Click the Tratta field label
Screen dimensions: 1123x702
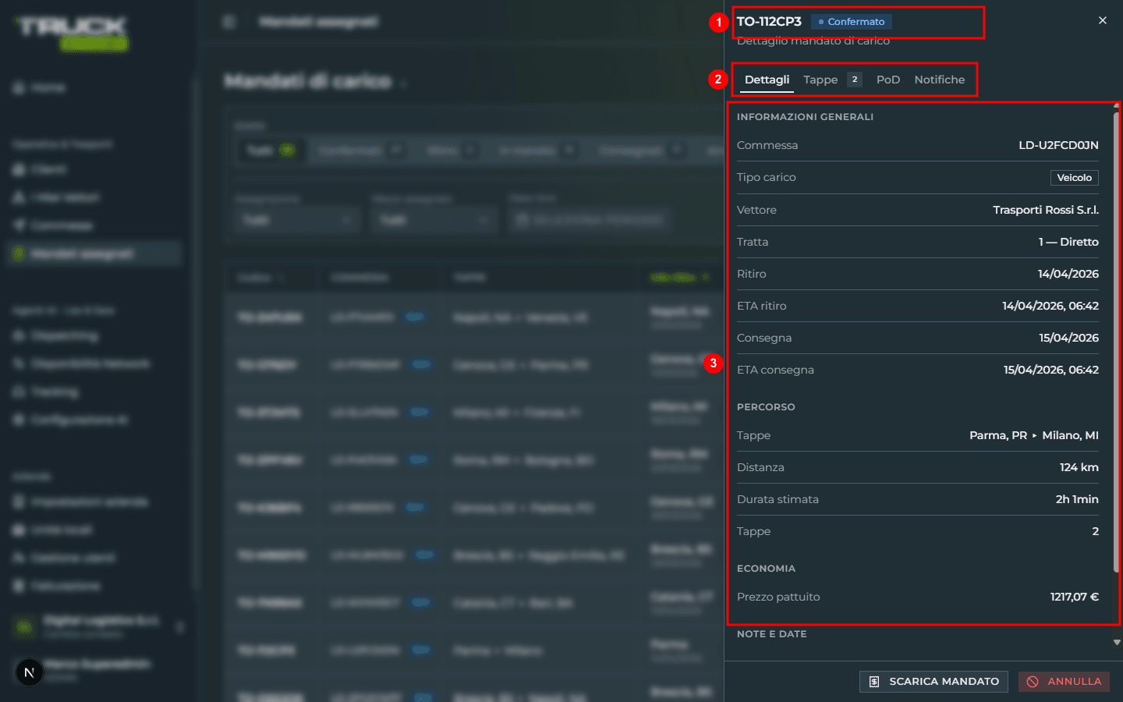753,242
